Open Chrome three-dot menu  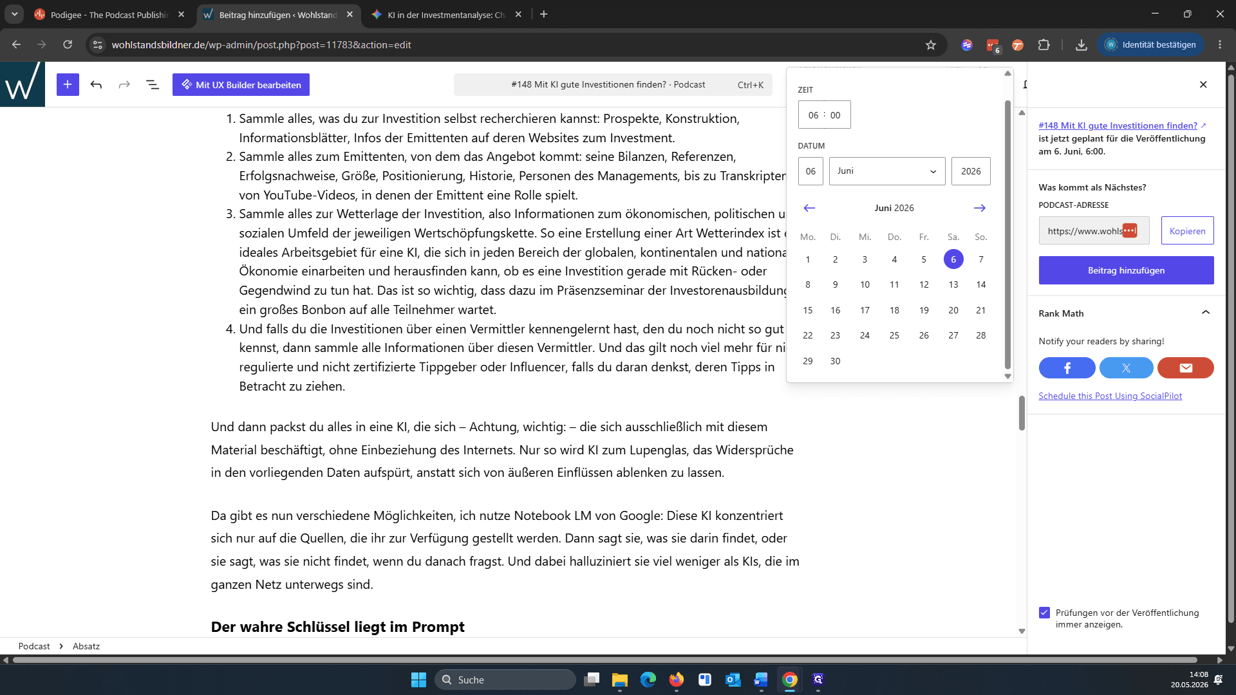coord(1220,45)
